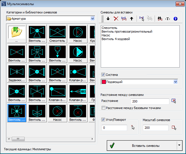Select Вентиль symbol with rectangle actuator

coord(37,54)
